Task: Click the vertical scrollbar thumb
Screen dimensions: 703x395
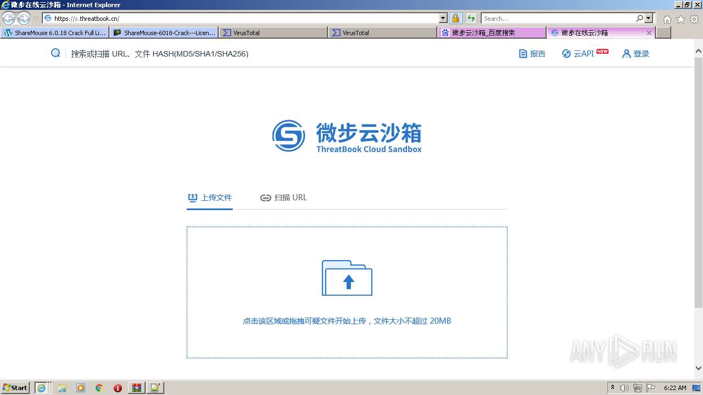Action: [x=699, y=182]
